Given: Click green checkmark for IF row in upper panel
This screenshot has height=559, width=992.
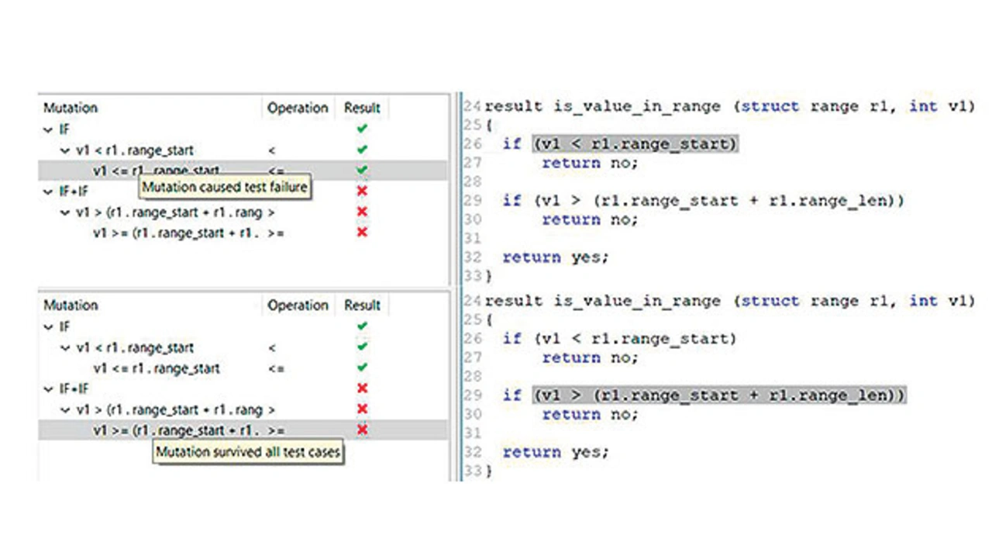Looking at the screenshot, I should (x=362, y=129).
